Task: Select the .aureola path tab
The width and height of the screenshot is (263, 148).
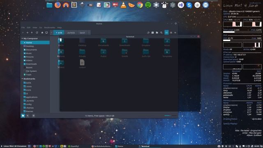Action: tap(71, 33)
